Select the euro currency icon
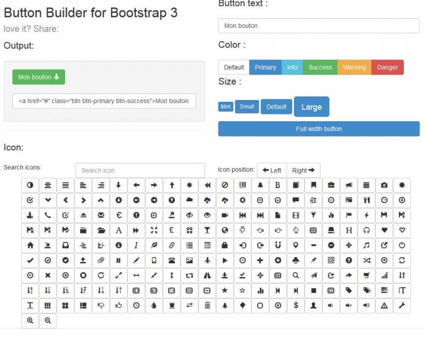425x339 pixels. coord(118,215)
